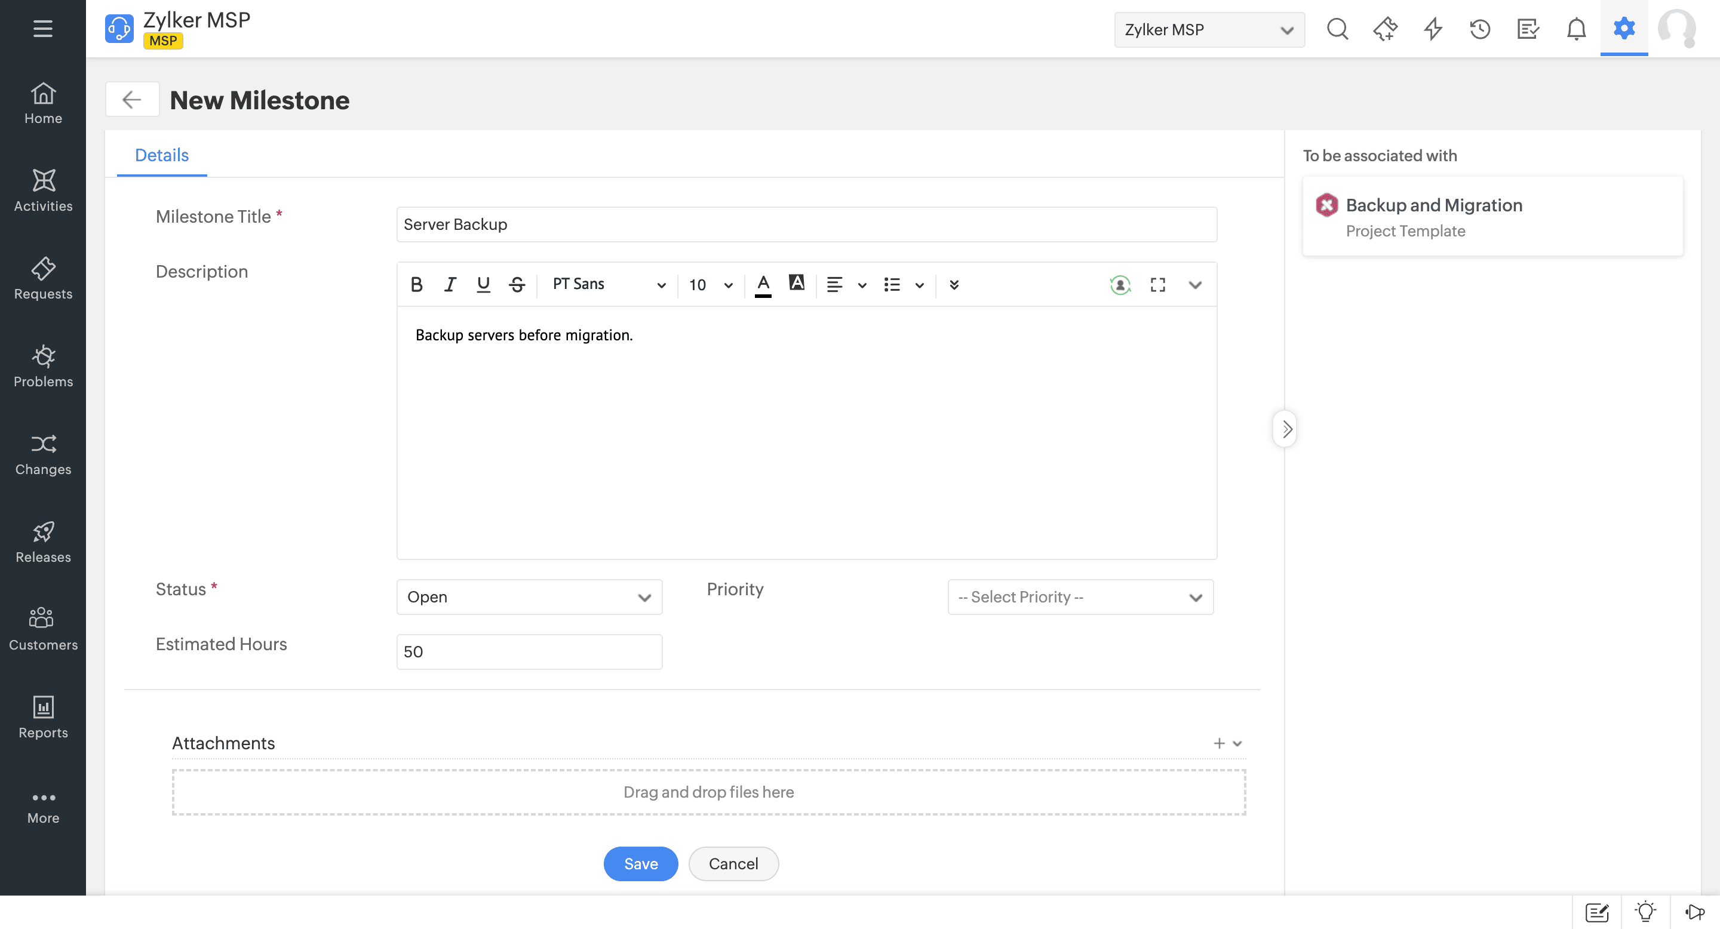Toggle Bold formatting in description editor
1720x929 pixels.
(x=417, y=285)
